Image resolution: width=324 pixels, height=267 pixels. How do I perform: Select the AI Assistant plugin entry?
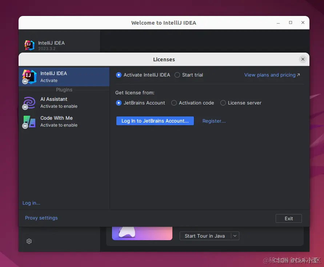(64, 102)
